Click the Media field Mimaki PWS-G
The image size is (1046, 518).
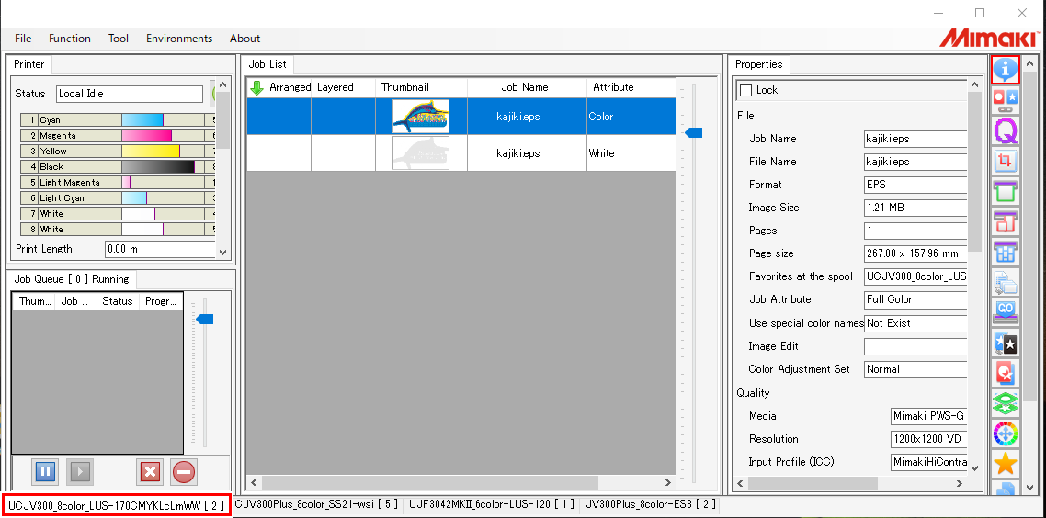click(929, 416)
